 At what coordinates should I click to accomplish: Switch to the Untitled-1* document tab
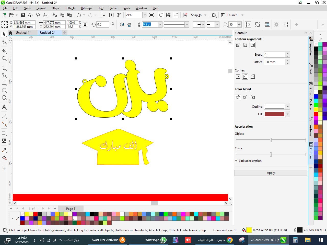click(23, 33)
